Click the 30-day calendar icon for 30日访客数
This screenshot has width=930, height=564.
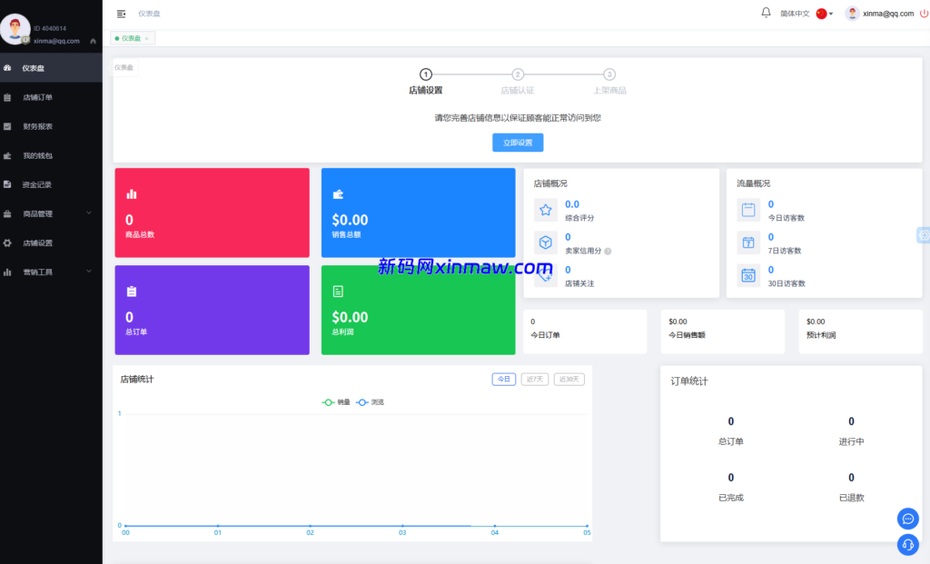click(748, 276)
